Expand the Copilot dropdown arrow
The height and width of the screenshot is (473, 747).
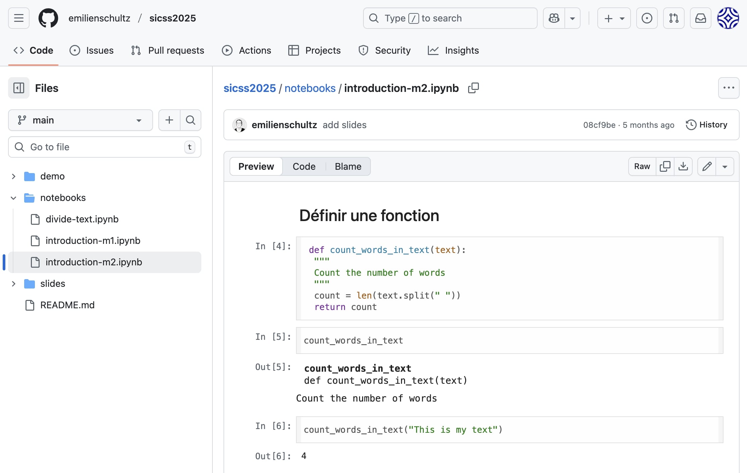[x=573, y=18]
